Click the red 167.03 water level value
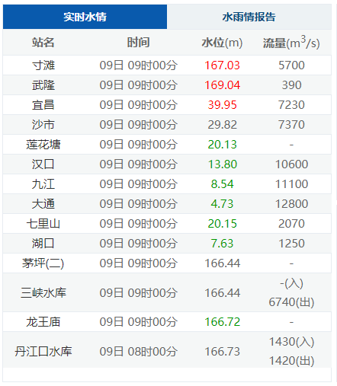Viewport: 337px width, 386px height. pyautogui.click(x=222, y=65)
